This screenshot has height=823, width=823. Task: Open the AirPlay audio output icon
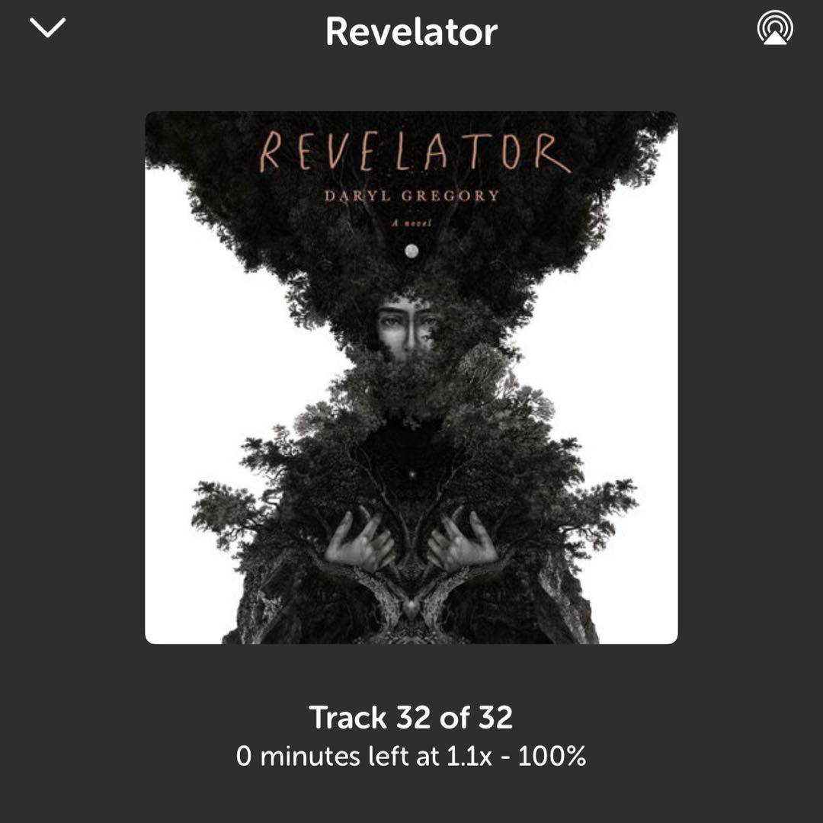pyautogui.click(x=775, y=28)
